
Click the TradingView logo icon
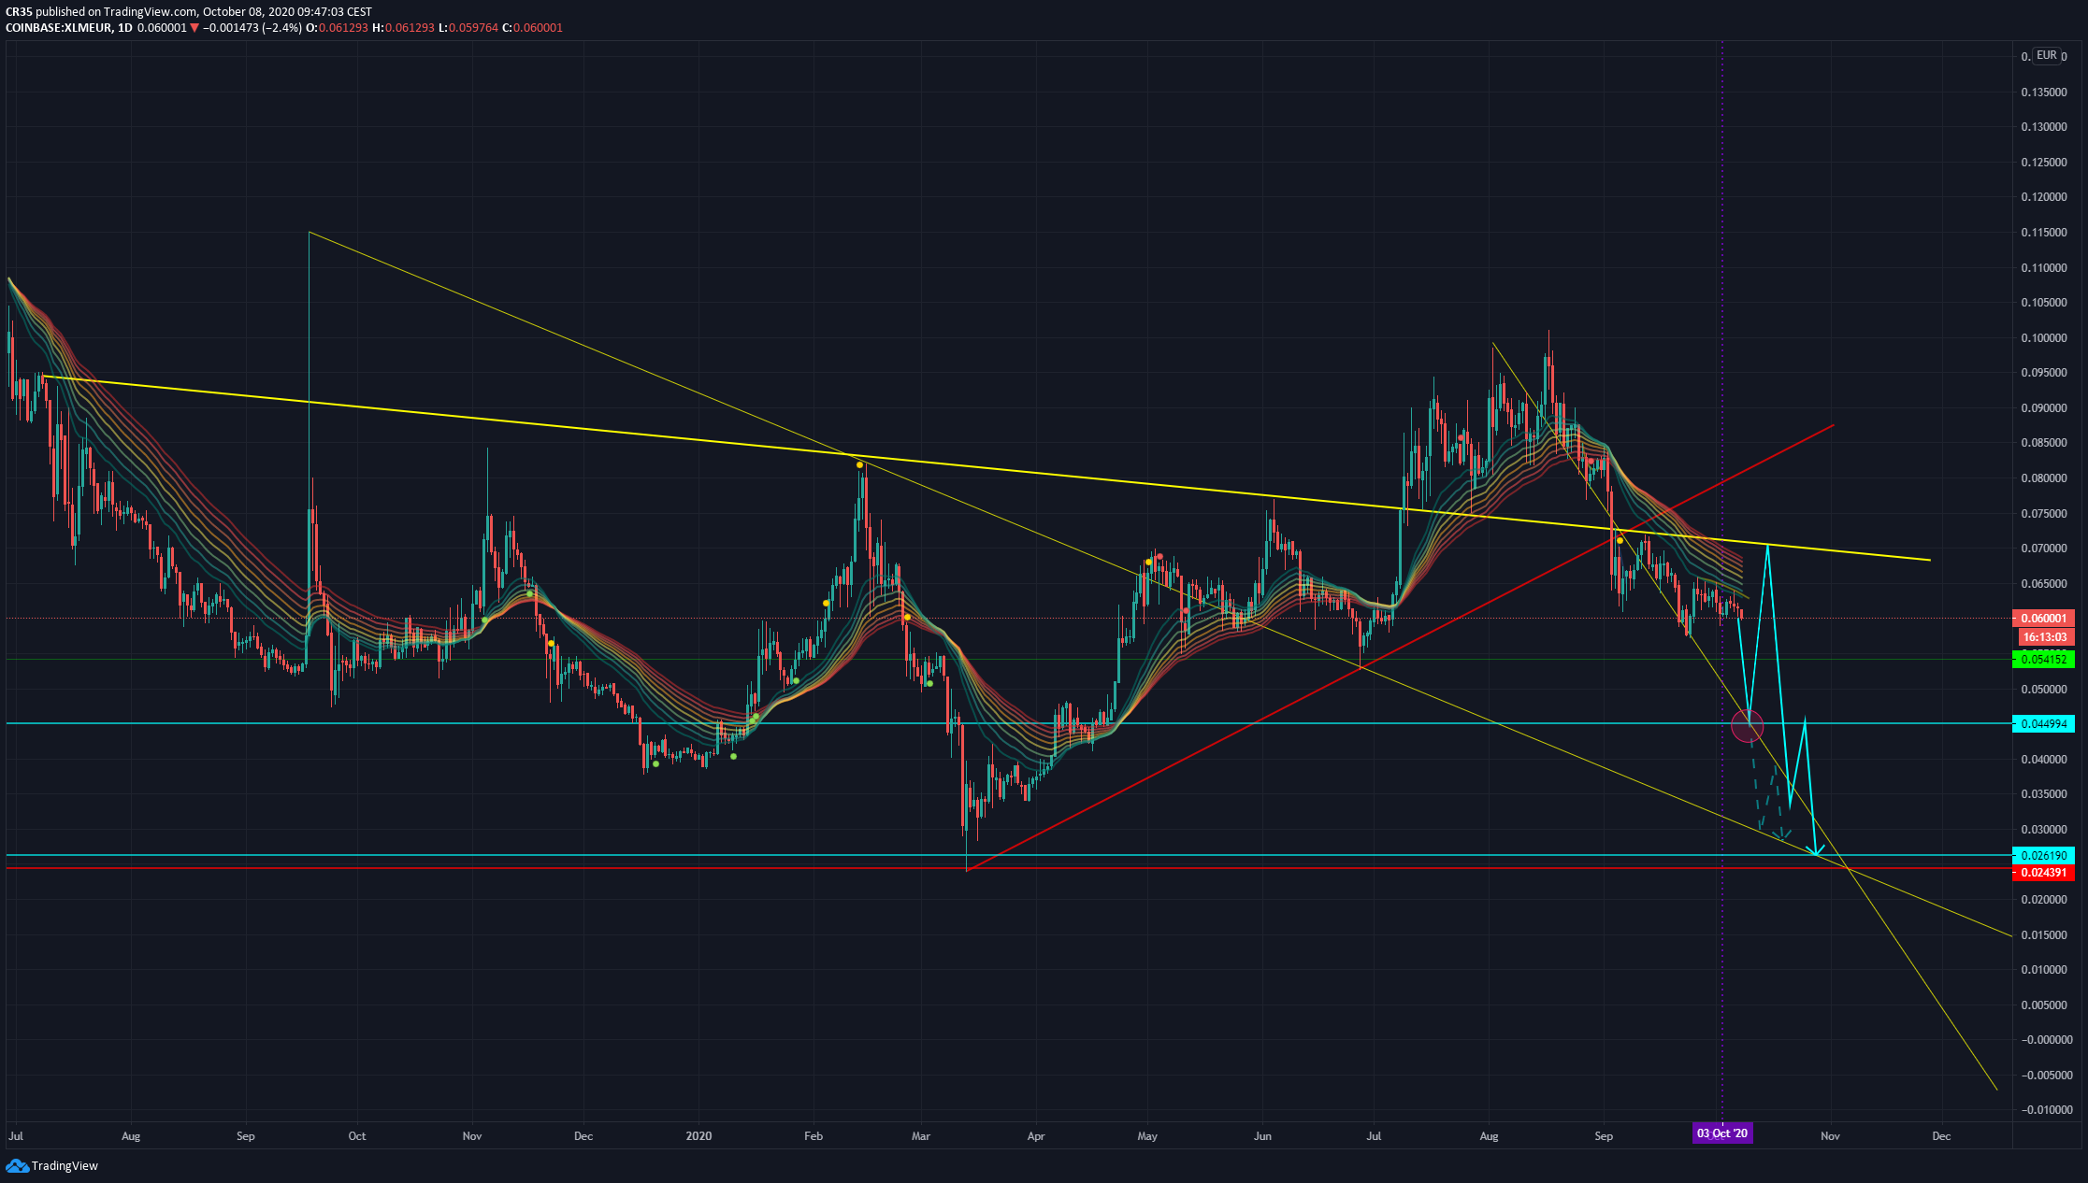click(x=17, y=1165)
